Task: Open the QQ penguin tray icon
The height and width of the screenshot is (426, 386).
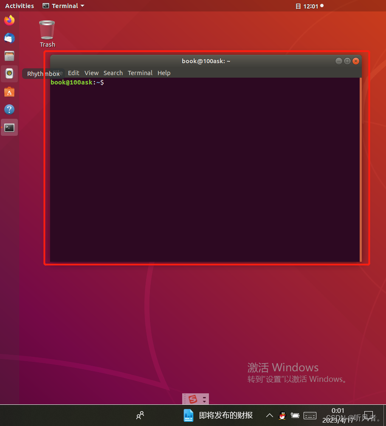Action: coord(282,415)
